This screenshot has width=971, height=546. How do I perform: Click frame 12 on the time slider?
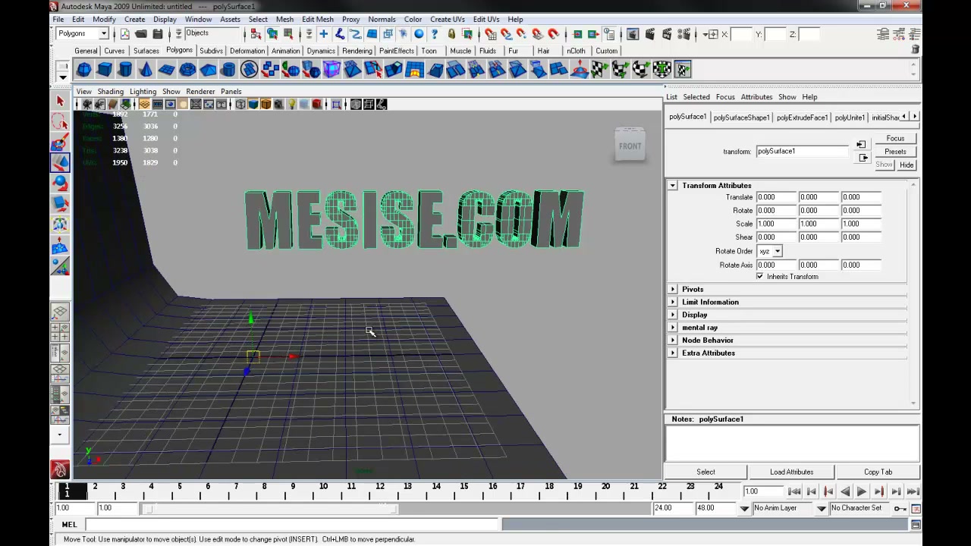(379, 491)
